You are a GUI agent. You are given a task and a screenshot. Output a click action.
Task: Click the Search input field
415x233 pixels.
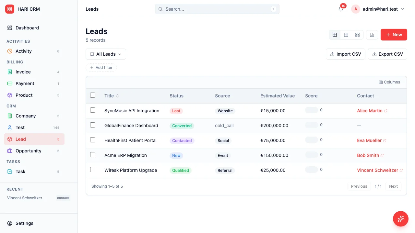(217, 9)
